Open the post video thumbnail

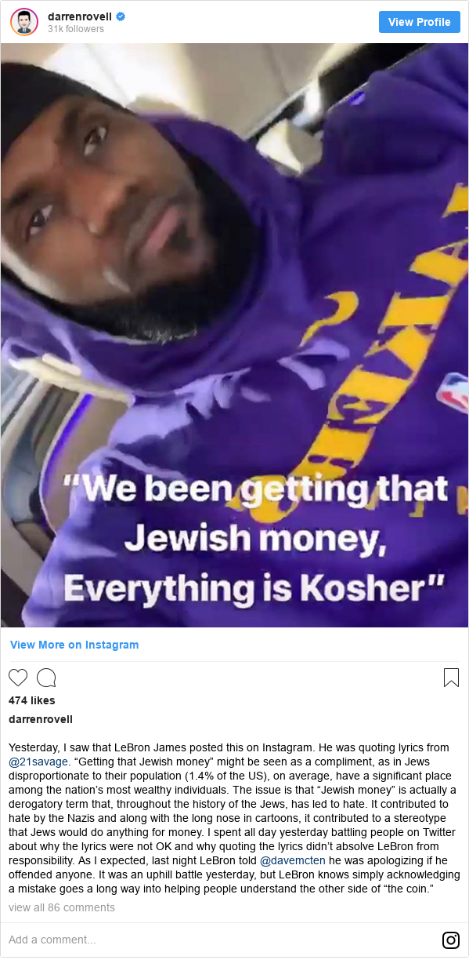pos(234,335)
